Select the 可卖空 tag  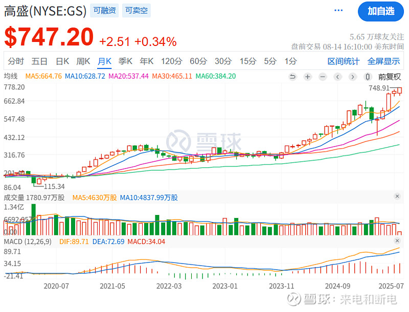click(137, 10)
